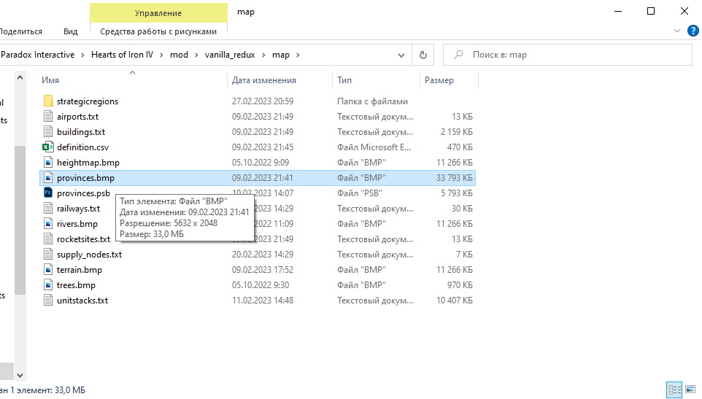Expand the chevron after Hearts of Iron IV

[161, 55]
